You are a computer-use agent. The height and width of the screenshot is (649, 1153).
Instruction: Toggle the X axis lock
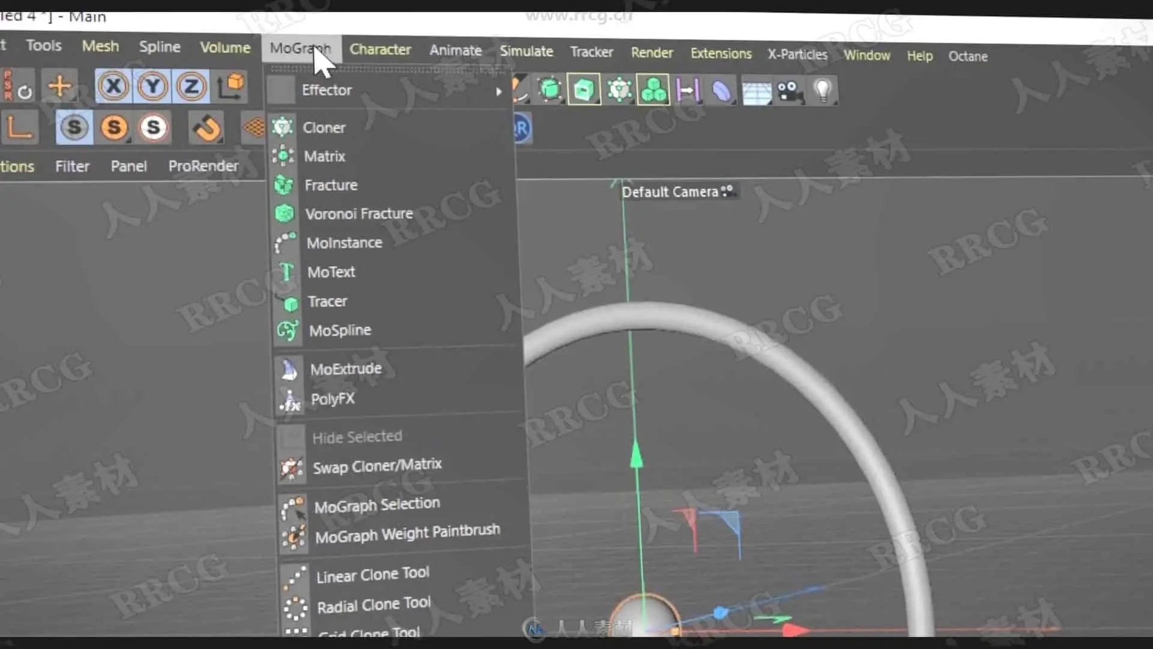point(113,87)
